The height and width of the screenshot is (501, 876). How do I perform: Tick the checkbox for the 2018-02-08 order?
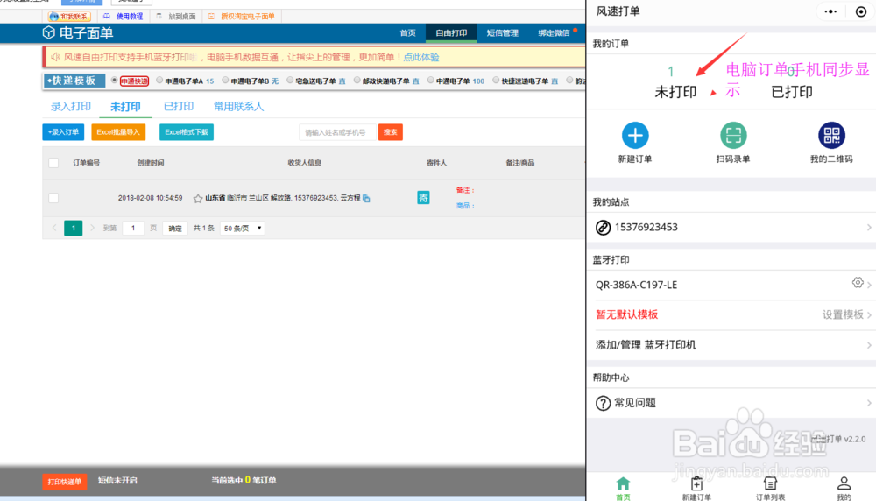(x=53, y=198)
